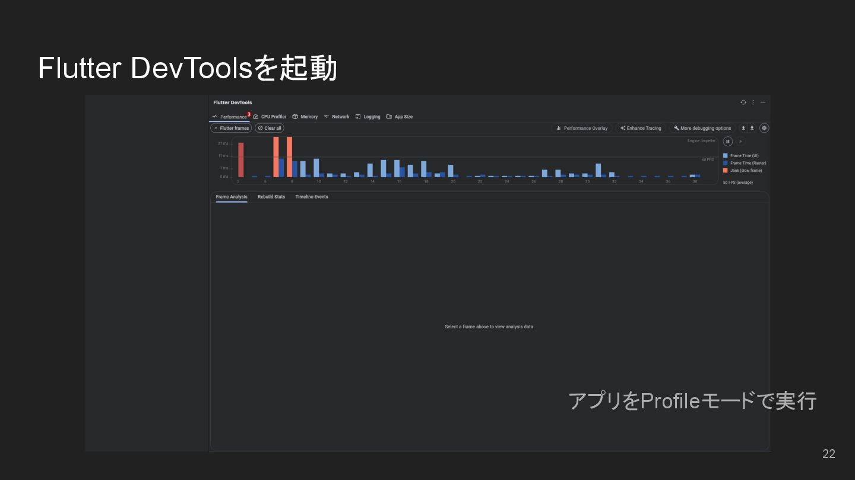The image size is (855, 480).
Task: Pause frame recording
Action: tap(727, 141)
